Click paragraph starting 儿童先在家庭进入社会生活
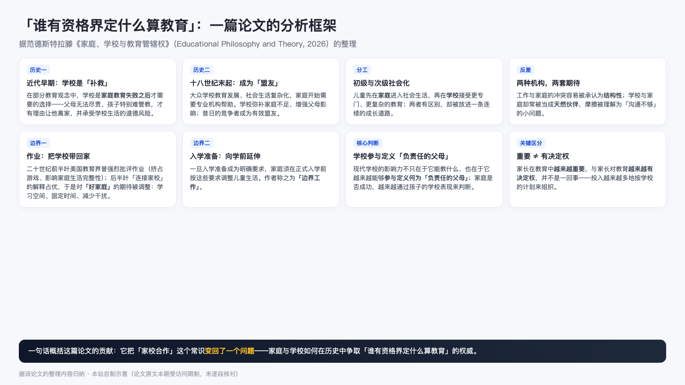This screenshot has width=685, height=385. coord(422,104)
